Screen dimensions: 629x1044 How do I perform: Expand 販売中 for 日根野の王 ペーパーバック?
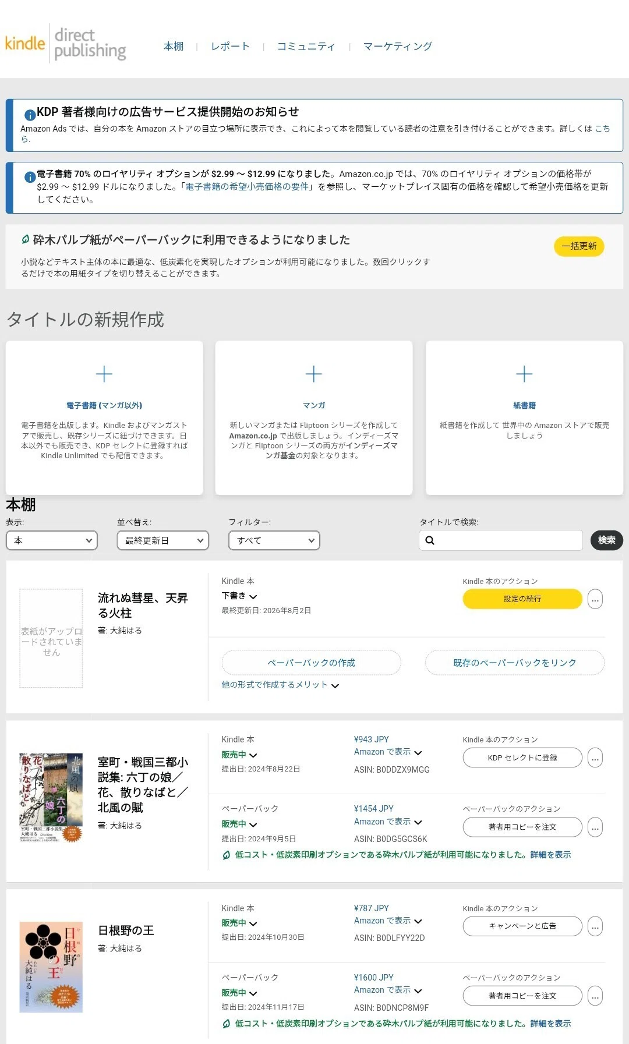click(x=239, y=993)
